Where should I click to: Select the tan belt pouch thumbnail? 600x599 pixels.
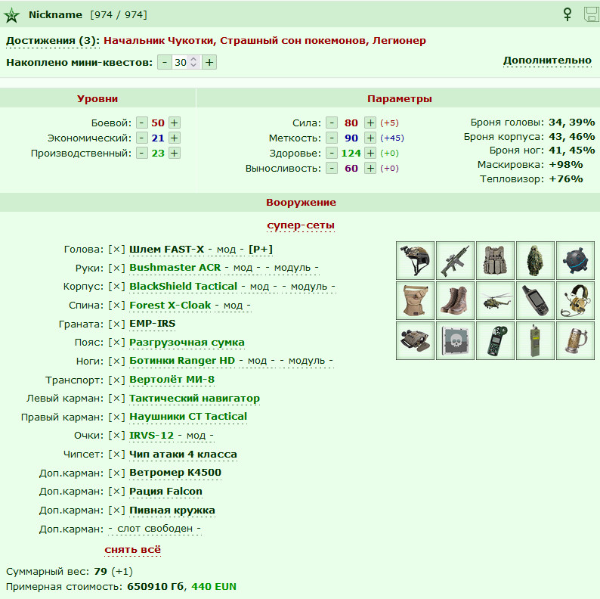pyautogui.click(x=415, y=301)
